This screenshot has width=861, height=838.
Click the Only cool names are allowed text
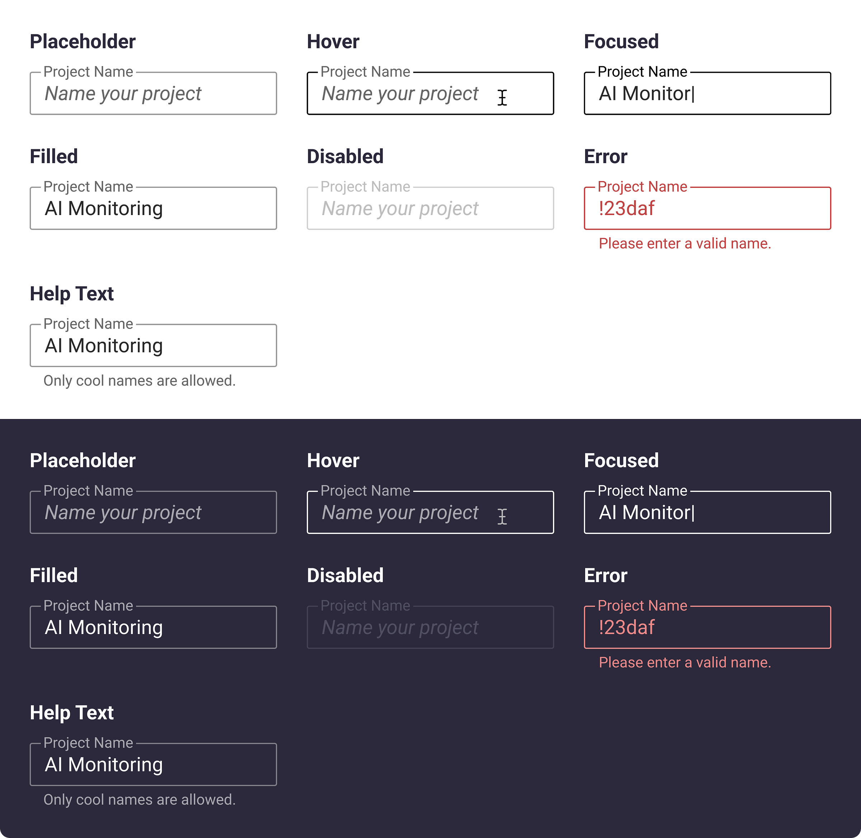140,380
